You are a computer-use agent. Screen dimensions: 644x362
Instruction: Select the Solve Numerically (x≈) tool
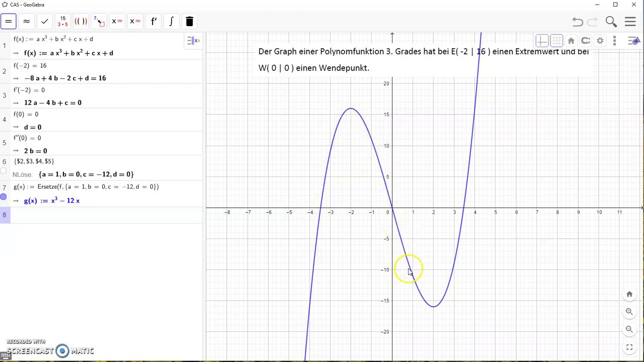(135, 22)
